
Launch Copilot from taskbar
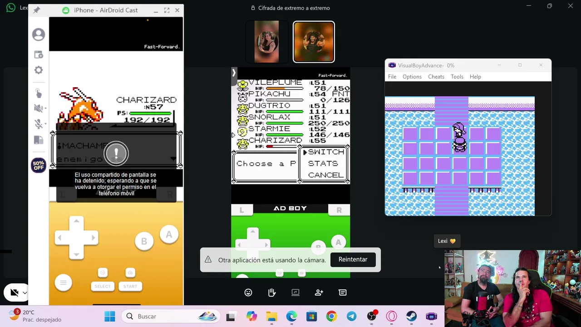(251, 316)
